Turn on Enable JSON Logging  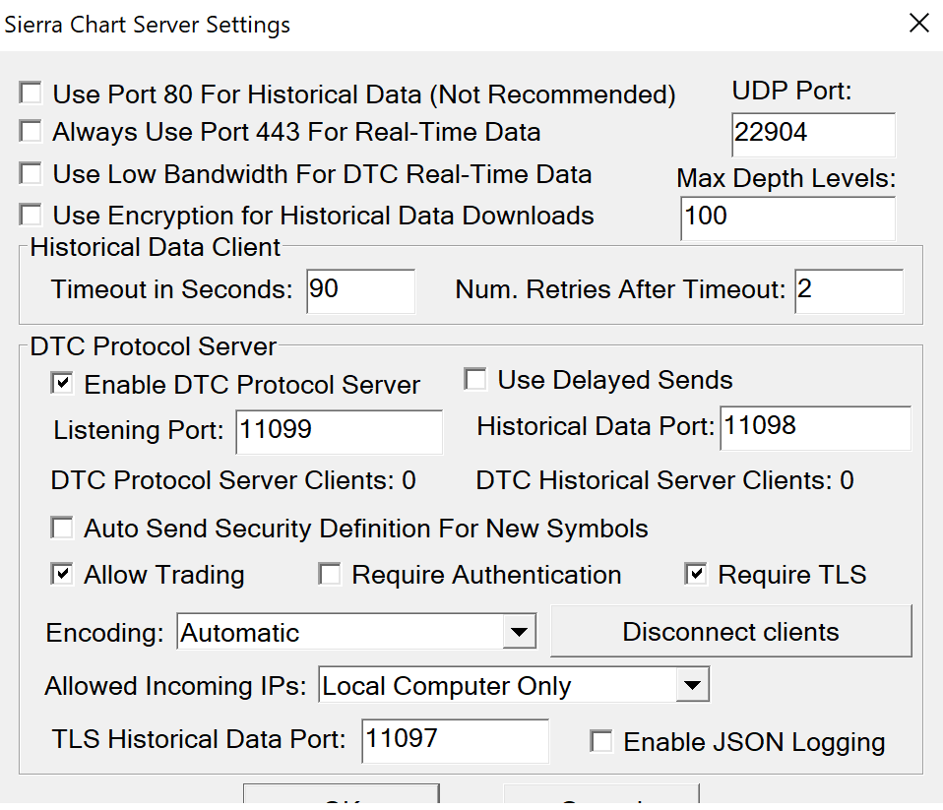tap(600, 741)
